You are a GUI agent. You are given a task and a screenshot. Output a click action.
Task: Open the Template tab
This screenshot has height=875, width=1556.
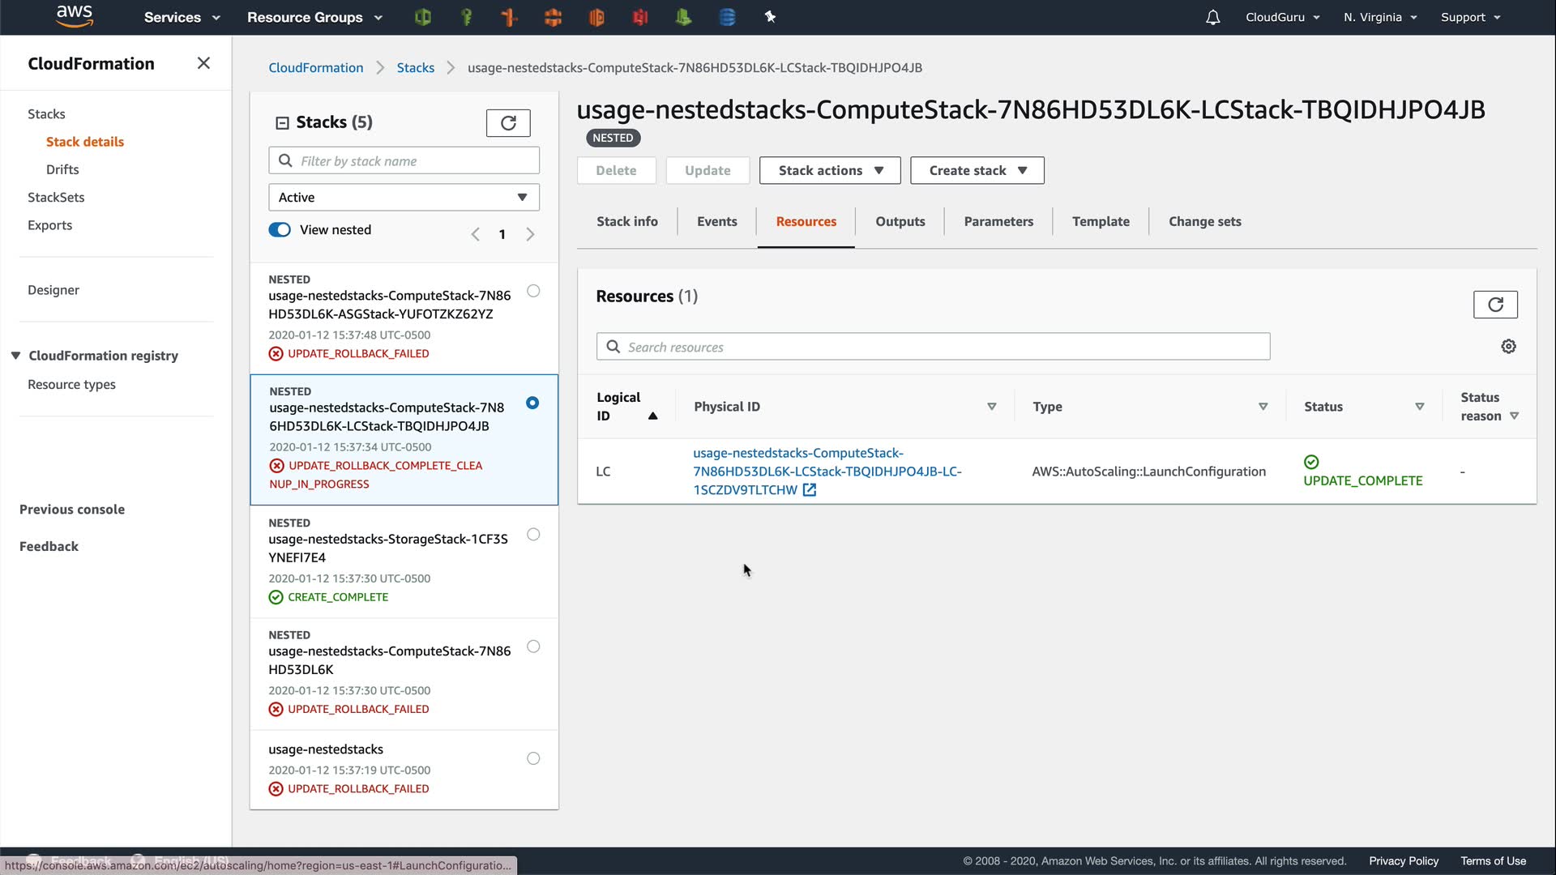[x=1100, y=222]
